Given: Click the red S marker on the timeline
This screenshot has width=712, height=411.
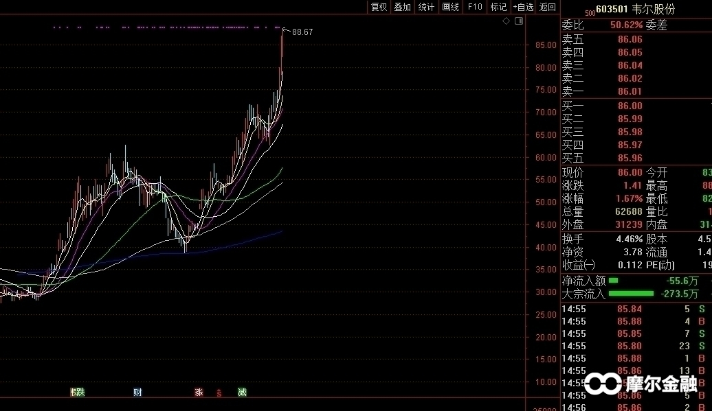Looking at the screenshot, I should coord(219,393).
